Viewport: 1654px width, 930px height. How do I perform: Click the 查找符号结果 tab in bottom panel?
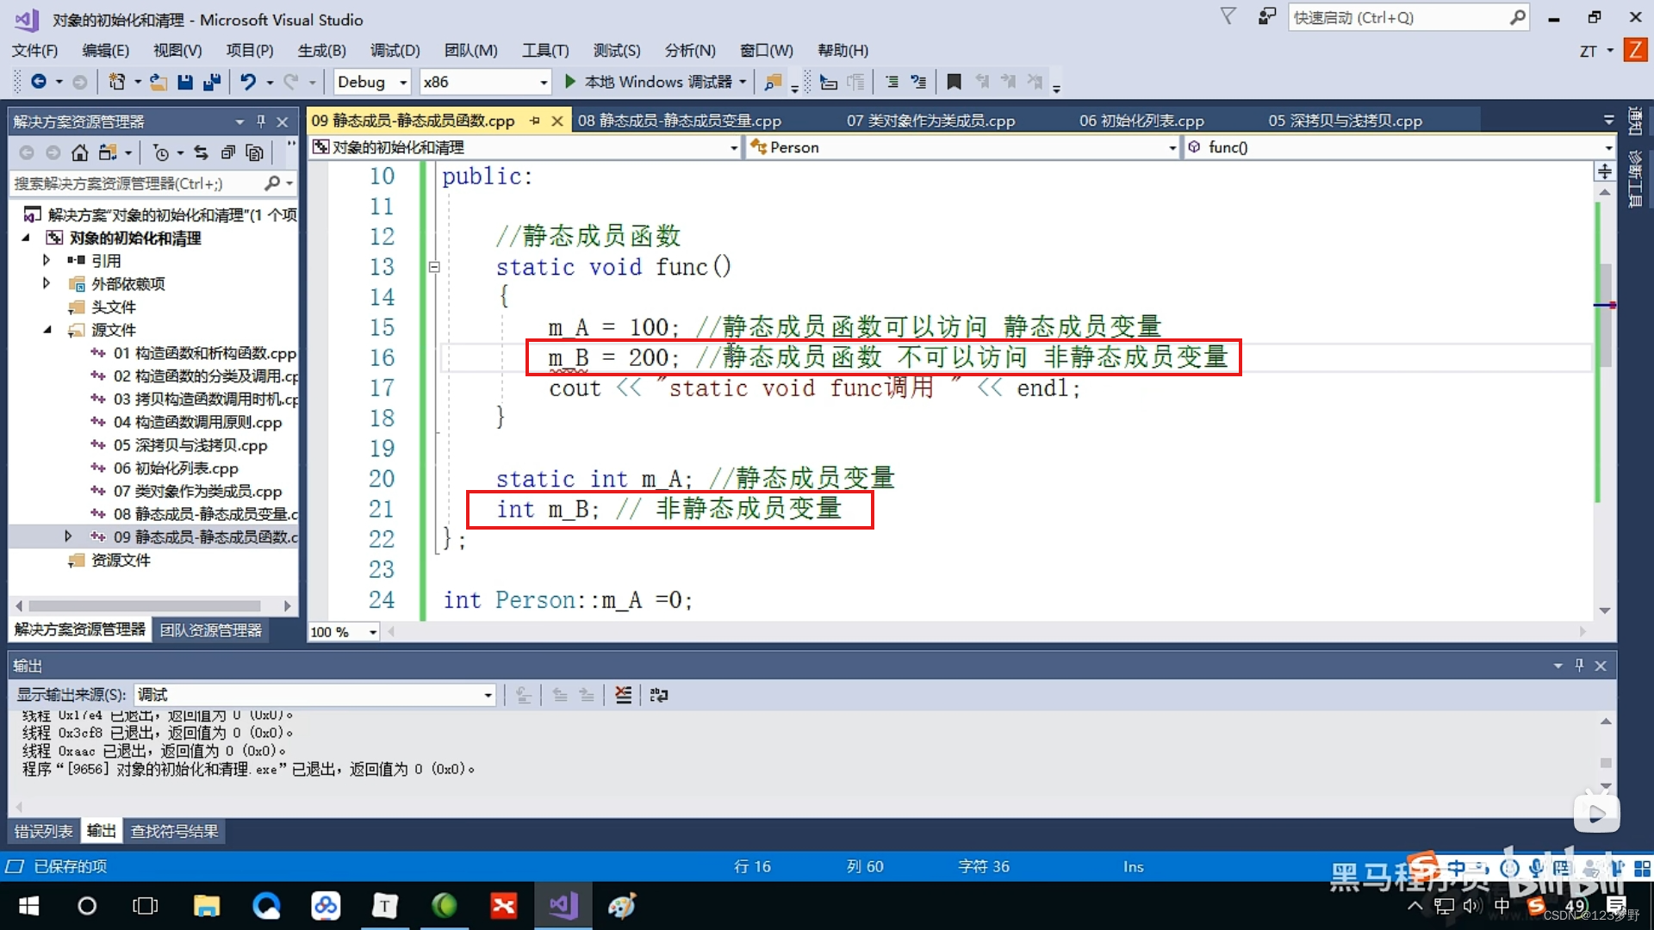174,830
